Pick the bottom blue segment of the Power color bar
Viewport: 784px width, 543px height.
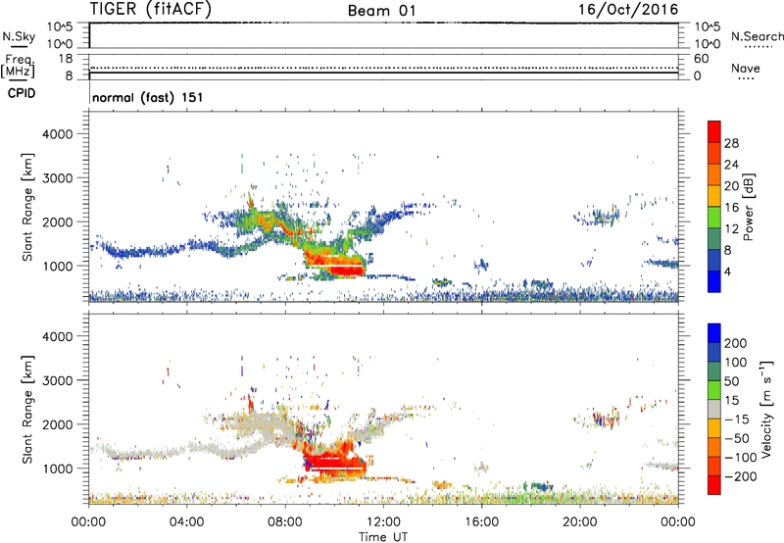tap(714, 281)
